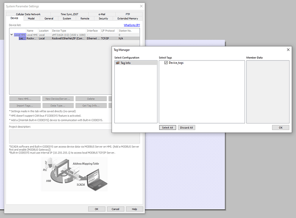Toggle the Device_tags checkbox
Viewport: 296px width, 218px height.
(x=167, y=63)
